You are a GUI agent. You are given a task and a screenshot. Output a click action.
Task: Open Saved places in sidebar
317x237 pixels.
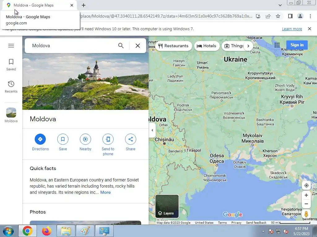[x=11, y=65]
